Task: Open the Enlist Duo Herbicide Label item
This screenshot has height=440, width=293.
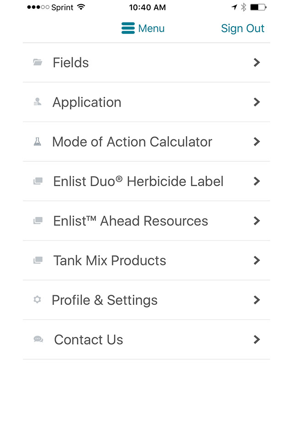Action: (x=146, y=181)
